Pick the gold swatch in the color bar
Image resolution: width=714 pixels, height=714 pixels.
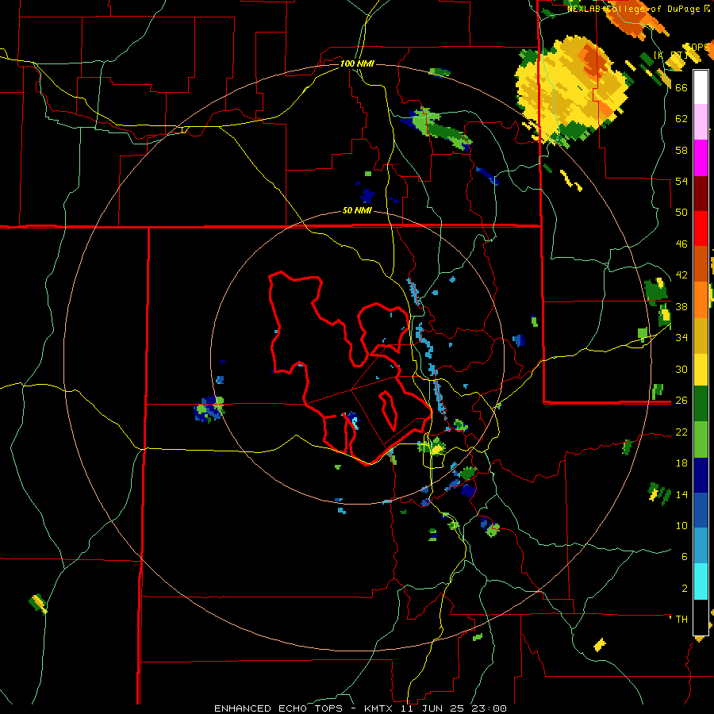pos(701,336)
